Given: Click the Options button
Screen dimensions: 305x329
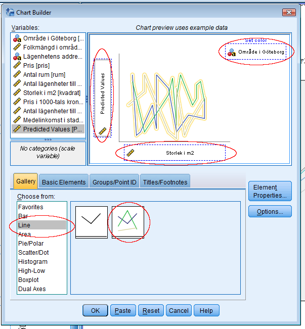Looking at the screenshot, I should pyautogui.click(x=270, y=212).
